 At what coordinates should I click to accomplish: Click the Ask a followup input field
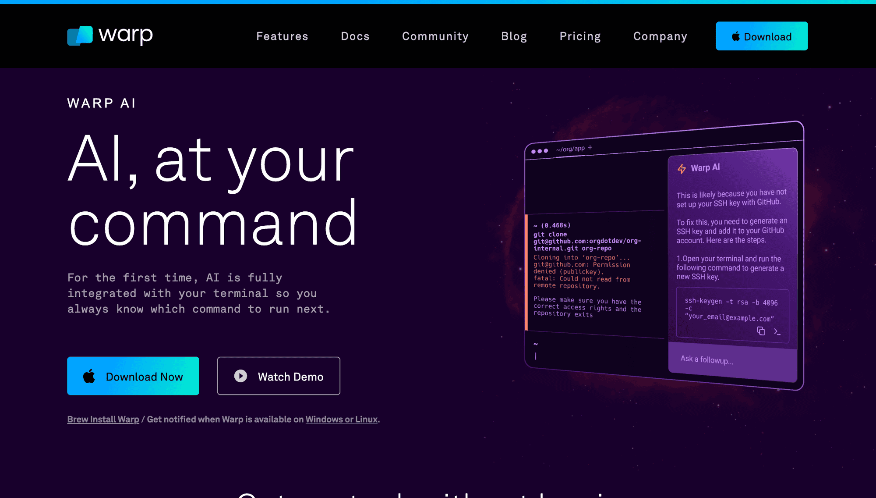[732, 361]
